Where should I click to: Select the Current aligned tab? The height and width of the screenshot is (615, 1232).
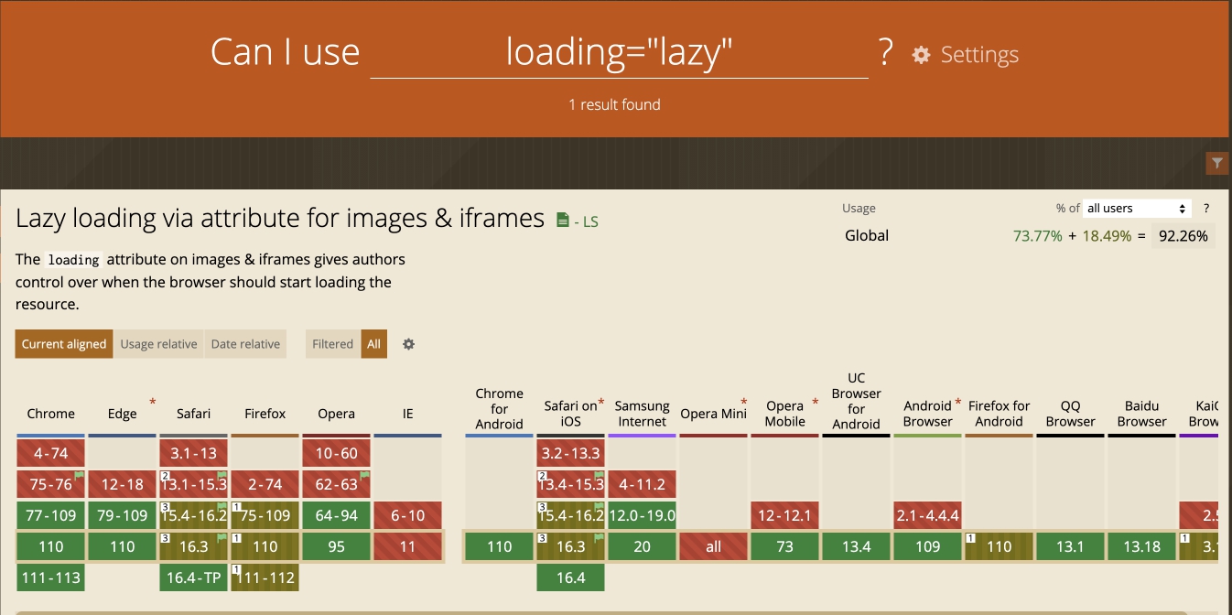[x=64, y=344]
